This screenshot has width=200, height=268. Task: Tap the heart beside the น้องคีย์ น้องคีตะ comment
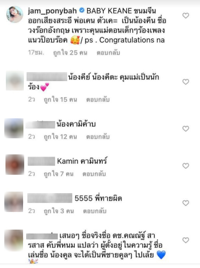tap(186, 82)
